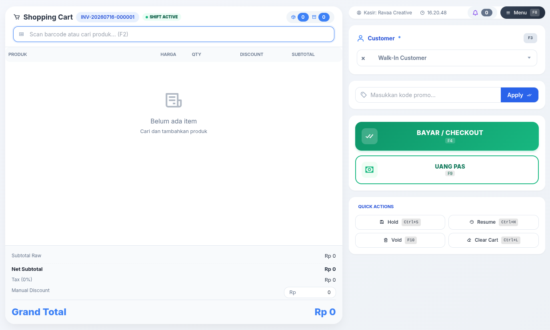Screen dimensions: 550x330
Task: Click the SHIFT ACTIVE status badge
Action: click(x=162, y=17)
